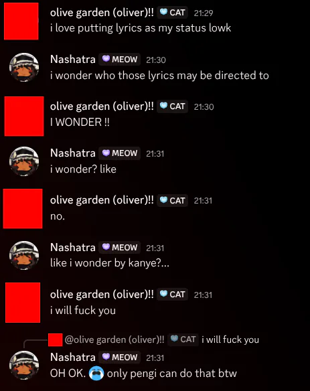This screenshot has height=391, width=310.
Task: Open Nashatra's avatar beside "OH OK." message
Action: tap(24, 366)
